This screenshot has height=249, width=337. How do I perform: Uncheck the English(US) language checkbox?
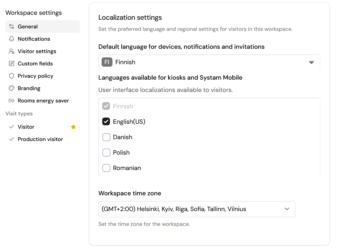pyautogui.click(x=106, y=122)
